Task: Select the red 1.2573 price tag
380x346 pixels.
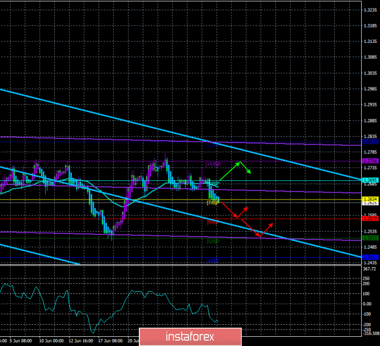Action: click(x=370, y=218)
